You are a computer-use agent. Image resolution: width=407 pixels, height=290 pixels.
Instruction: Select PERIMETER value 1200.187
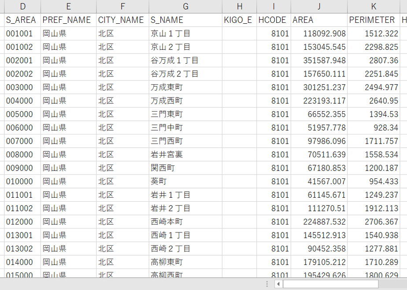pyautogui.click(x=374, y=168)
